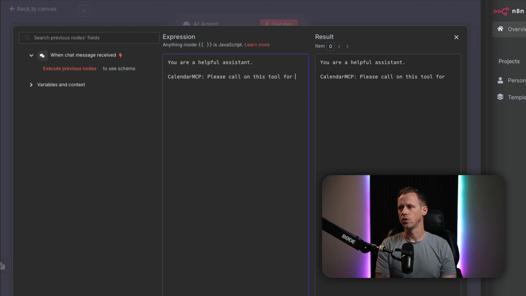Screen dimensions: 526x296
Task: Click the n8n logo icon
Action: point(501,11)
